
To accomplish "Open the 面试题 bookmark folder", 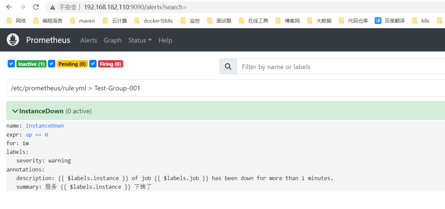I will [x=219, y=21].
